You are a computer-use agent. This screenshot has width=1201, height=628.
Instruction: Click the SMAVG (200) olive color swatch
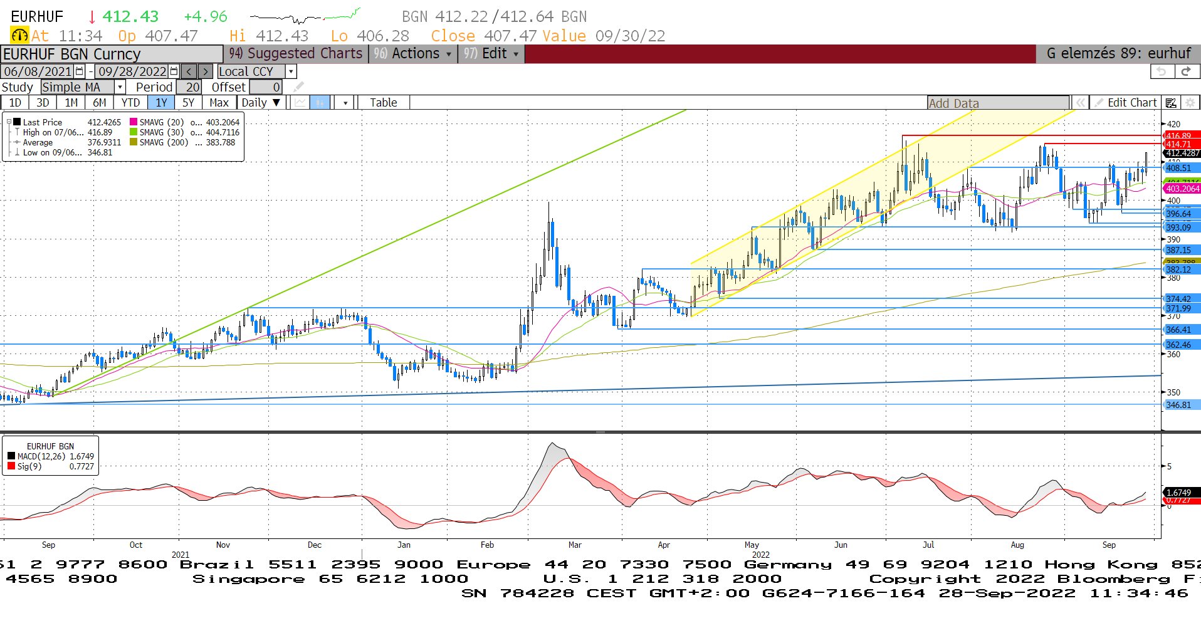(134, 142)
